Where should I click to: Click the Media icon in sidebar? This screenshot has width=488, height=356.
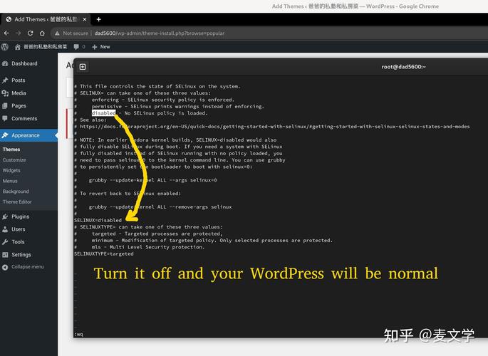pyautogui.click(x=5, y=93)
